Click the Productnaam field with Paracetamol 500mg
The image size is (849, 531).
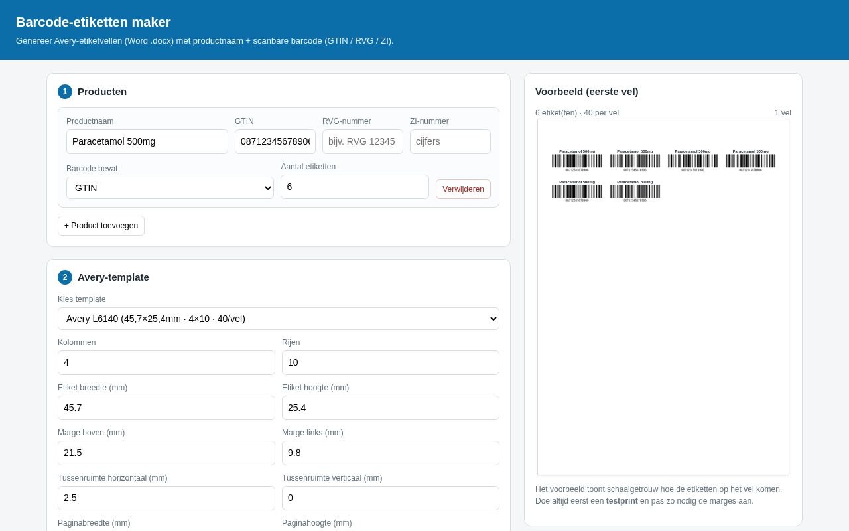(x=147, y=141)
